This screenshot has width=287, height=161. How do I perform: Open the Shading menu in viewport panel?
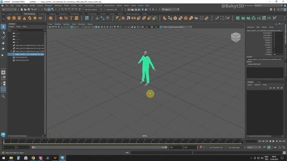click(57, 24)
